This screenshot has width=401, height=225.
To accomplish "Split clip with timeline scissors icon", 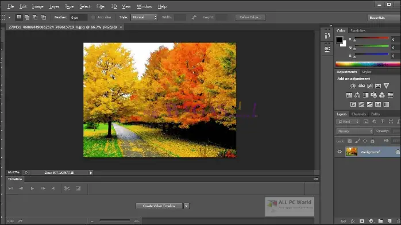I will [x=67, y=188].
